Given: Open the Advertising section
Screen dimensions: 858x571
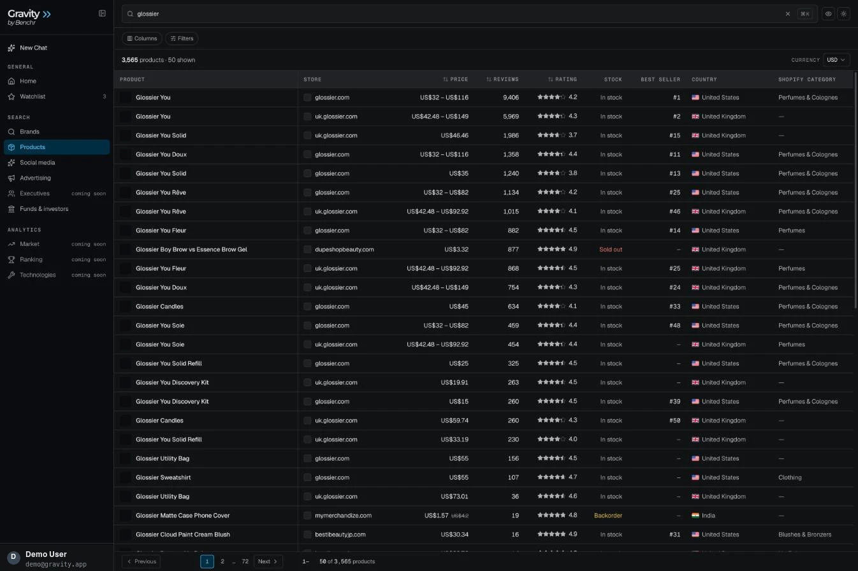Looking at the screenshot, I should point(57,178).
